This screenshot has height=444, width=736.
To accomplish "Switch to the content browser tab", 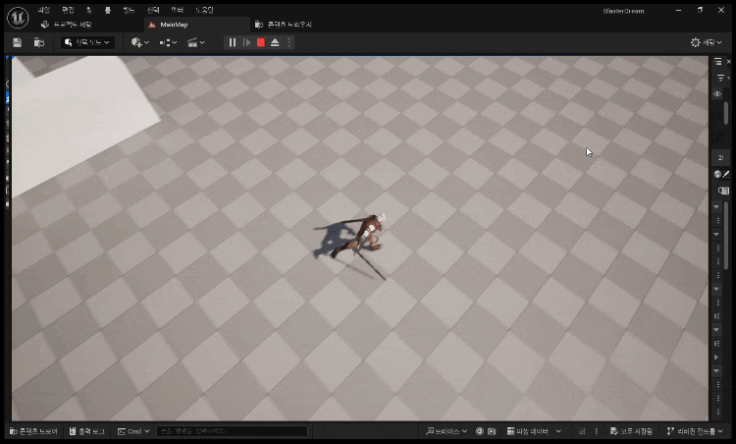I will tap(283, 25).
